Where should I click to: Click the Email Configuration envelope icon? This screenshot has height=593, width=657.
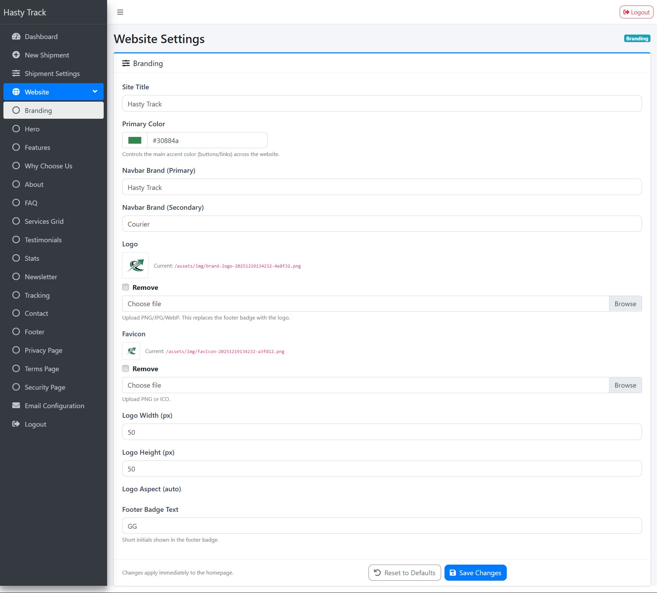tap(16, 405)
